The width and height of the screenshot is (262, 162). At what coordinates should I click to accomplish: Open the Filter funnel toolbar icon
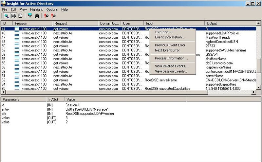30,16
